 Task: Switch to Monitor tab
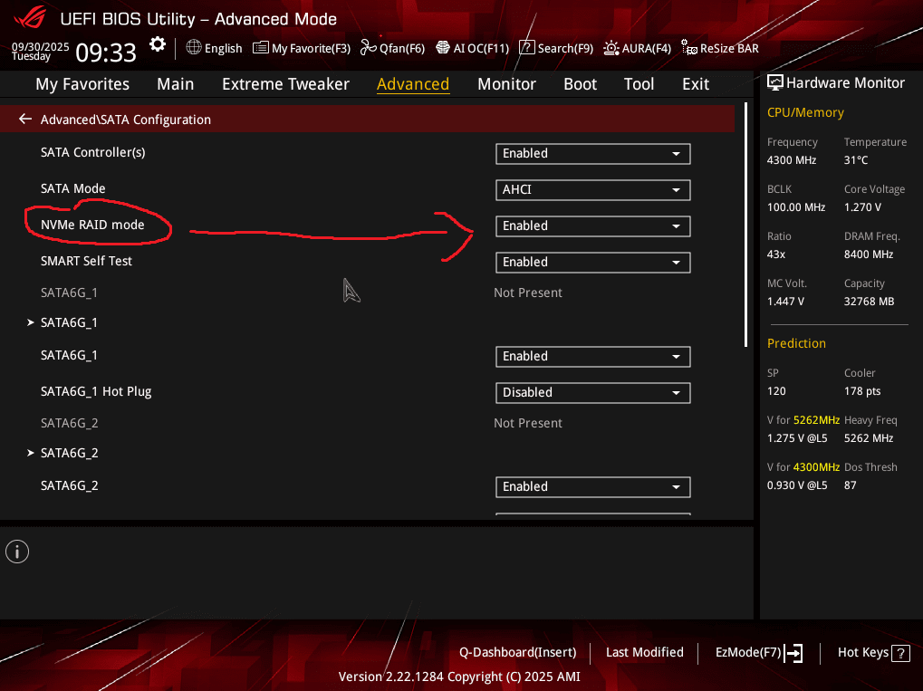(x=507, y=84)
